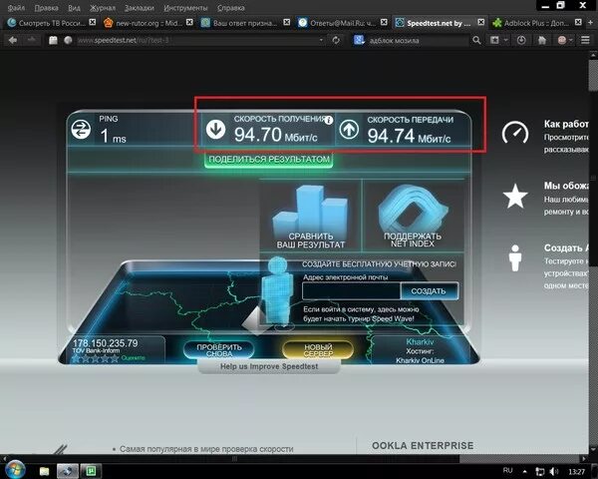Click the speedometer gauge icon

click(515, 133)
